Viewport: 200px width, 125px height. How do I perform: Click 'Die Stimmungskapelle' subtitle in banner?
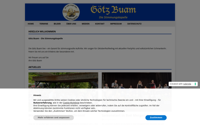(x=113, y=17)
